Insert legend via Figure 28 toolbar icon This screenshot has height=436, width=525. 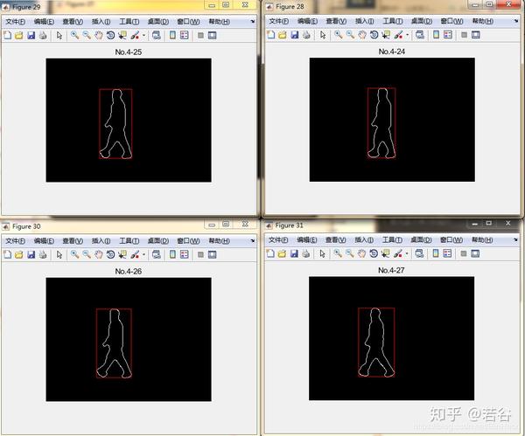[x=448, y=35]
